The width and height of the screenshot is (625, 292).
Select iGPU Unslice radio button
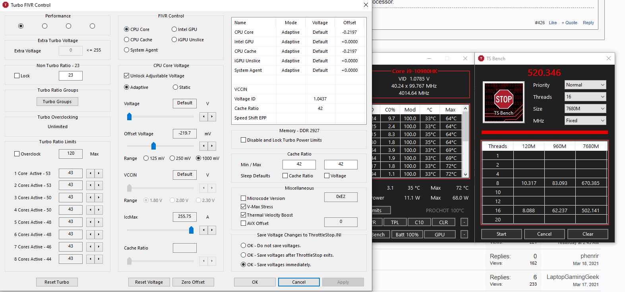click(188, 40)
